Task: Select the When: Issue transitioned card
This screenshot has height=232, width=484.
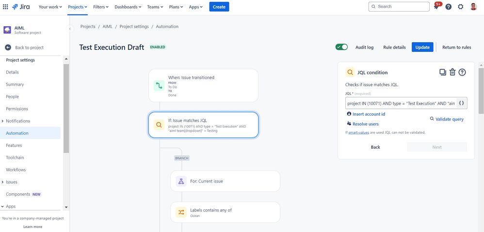Action: tap(203, 85)
